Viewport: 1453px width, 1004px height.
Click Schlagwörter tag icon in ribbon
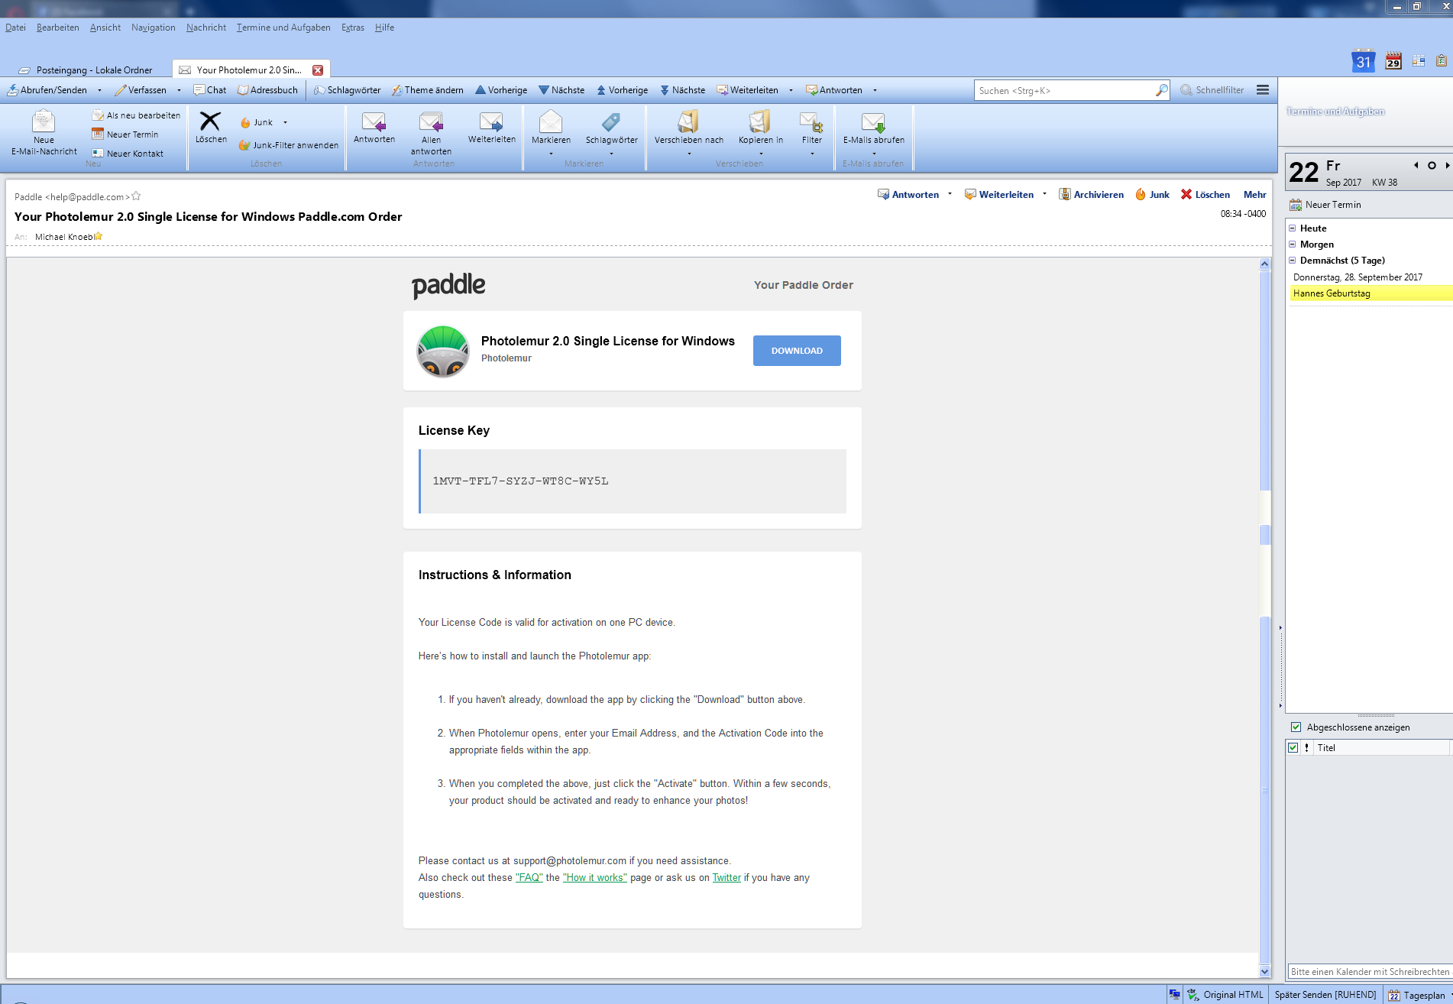pos(611,121)
